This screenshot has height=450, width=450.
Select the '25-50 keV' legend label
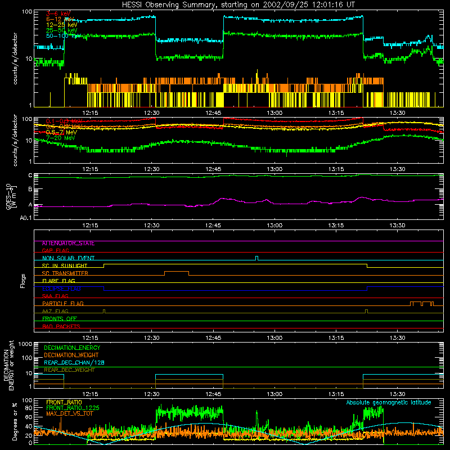[x=61, y=30]
